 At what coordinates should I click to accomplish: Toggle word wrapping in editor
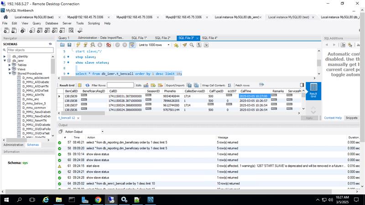click(x=206, y=45)
